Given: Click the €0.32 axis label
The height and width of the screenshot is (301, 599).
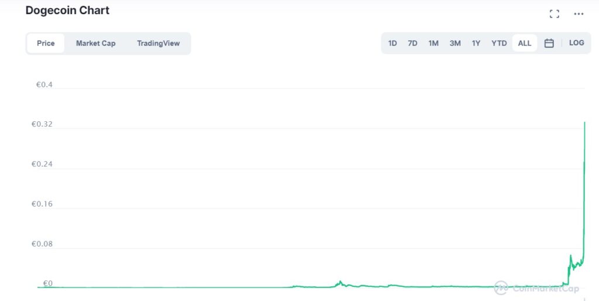Looking at the screenshot, I should pos(42,124).
